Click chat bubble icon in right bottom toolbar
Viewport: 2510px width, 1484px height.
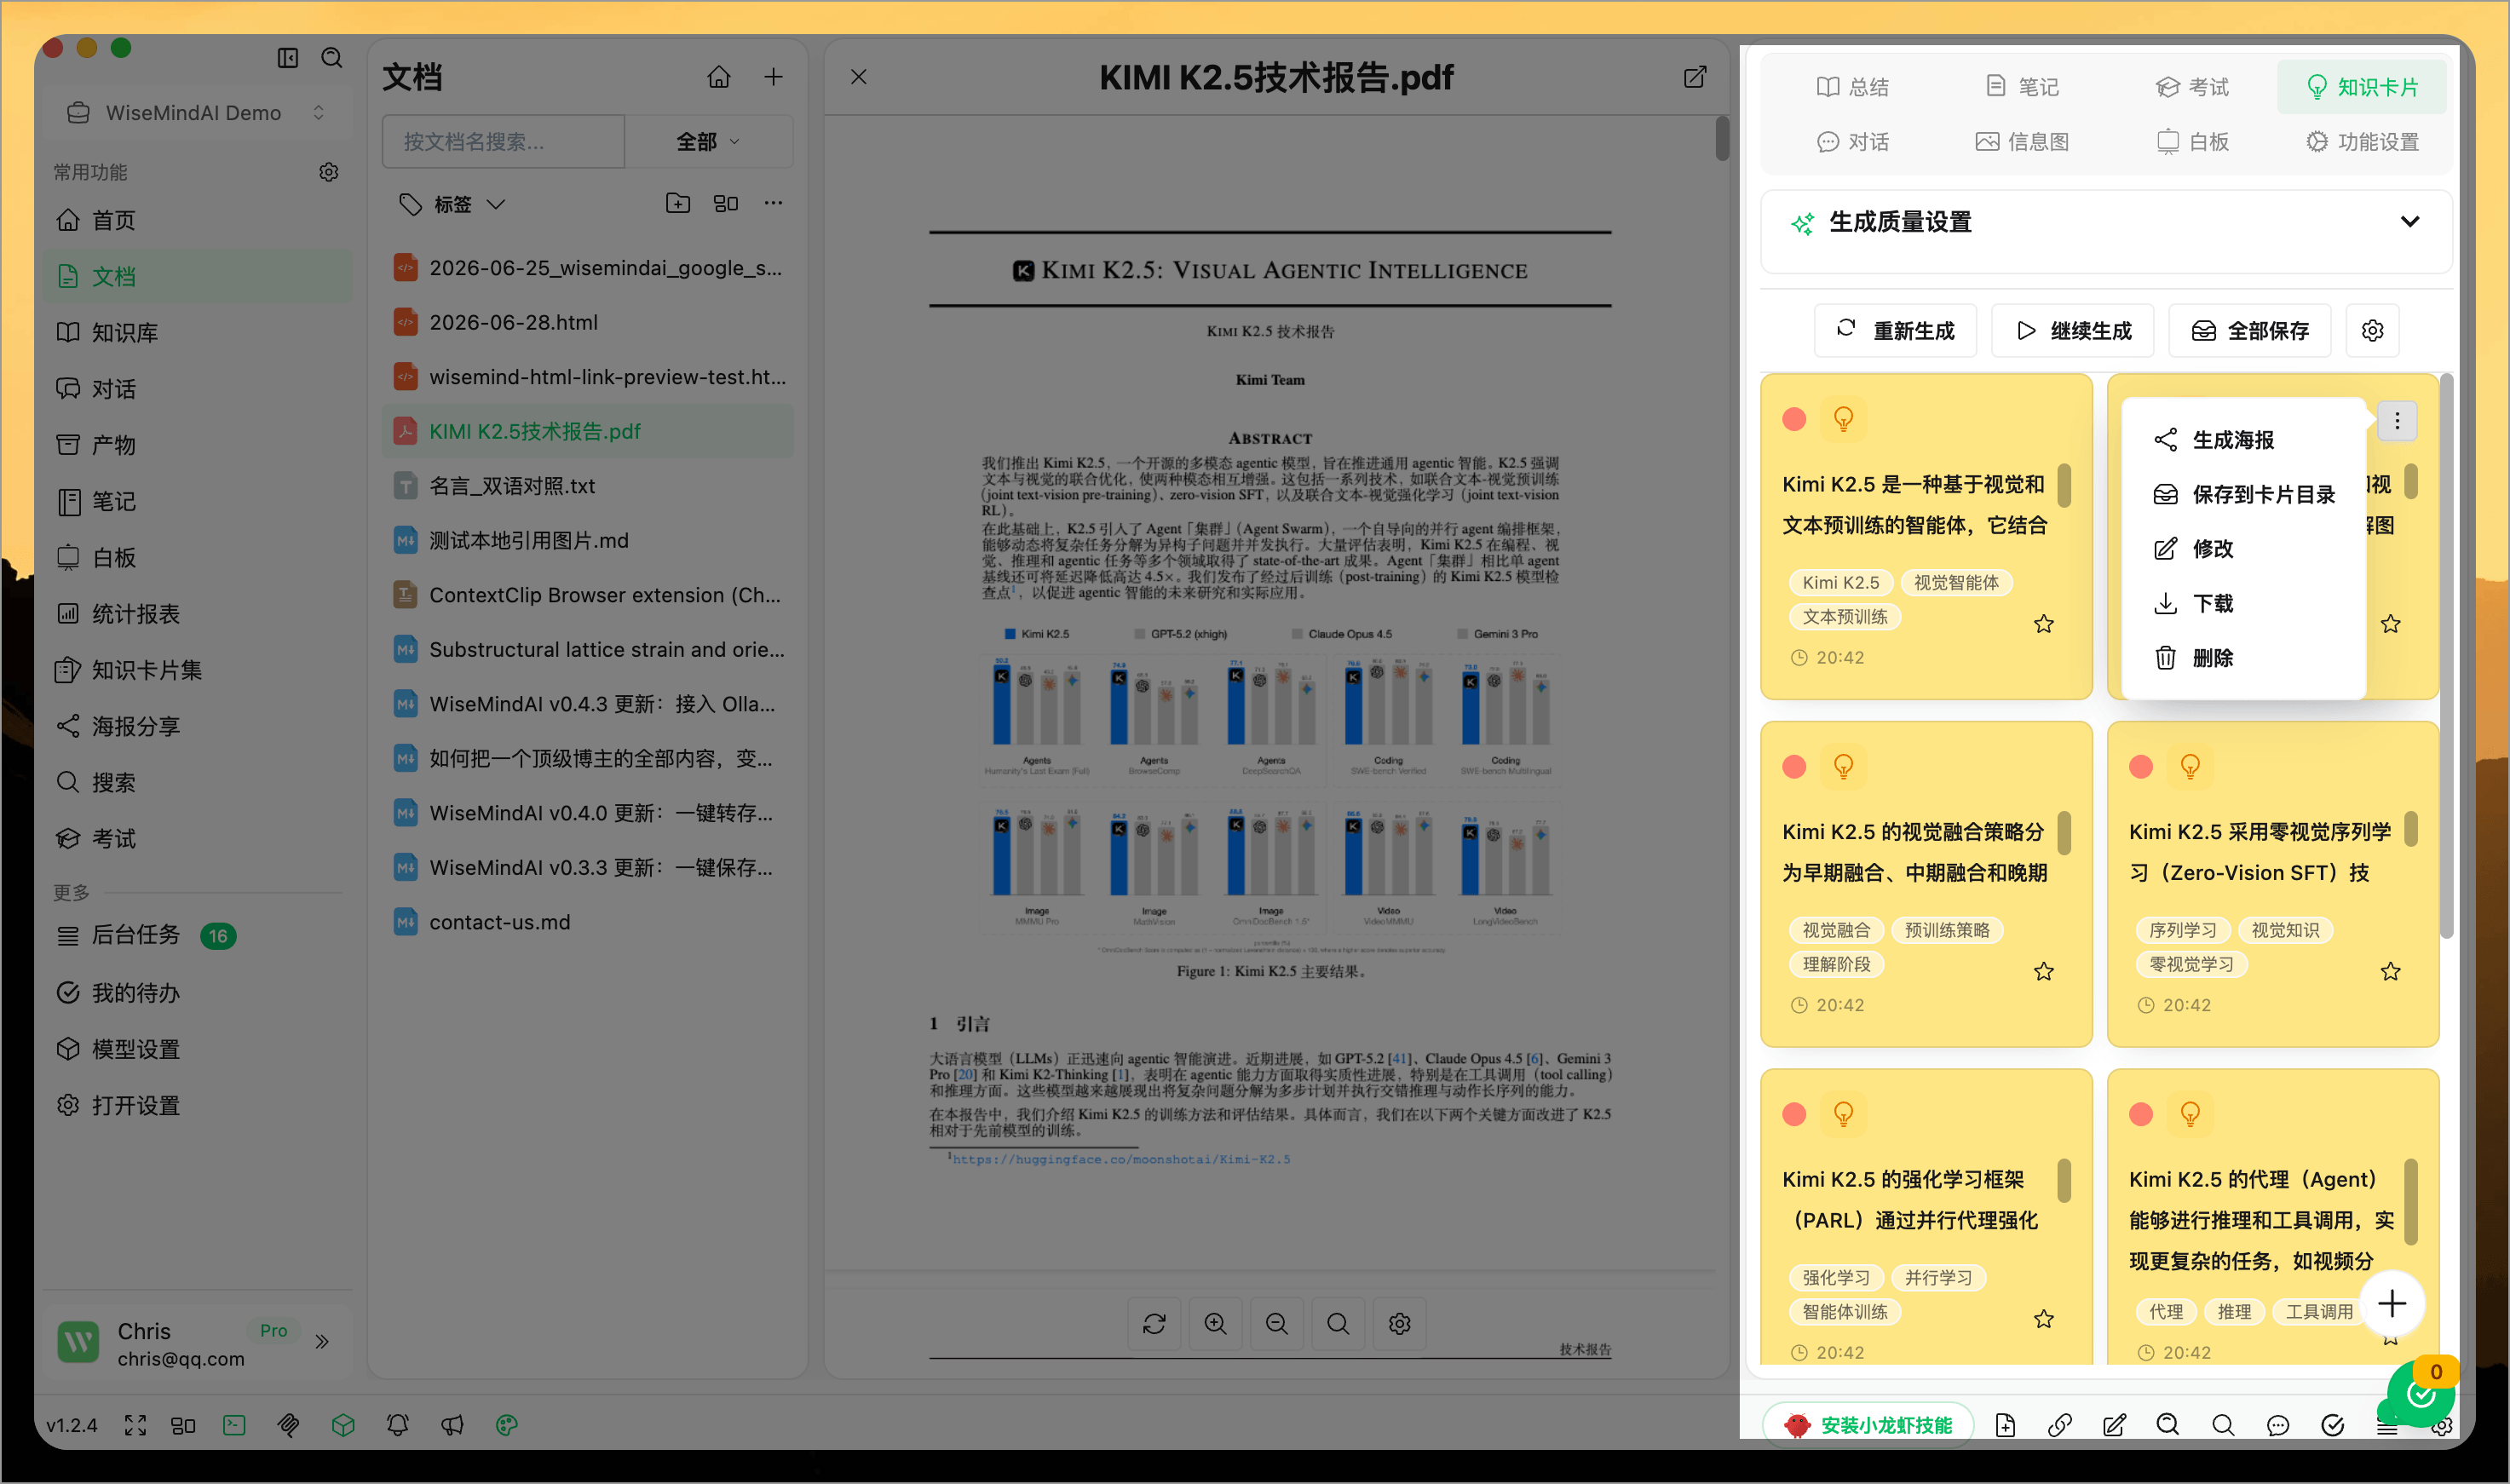[2278, 1425]
